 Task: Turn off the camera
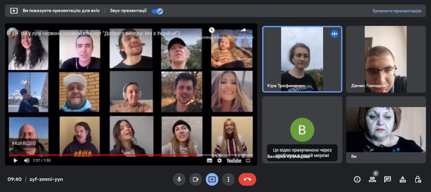pos(195,179)
